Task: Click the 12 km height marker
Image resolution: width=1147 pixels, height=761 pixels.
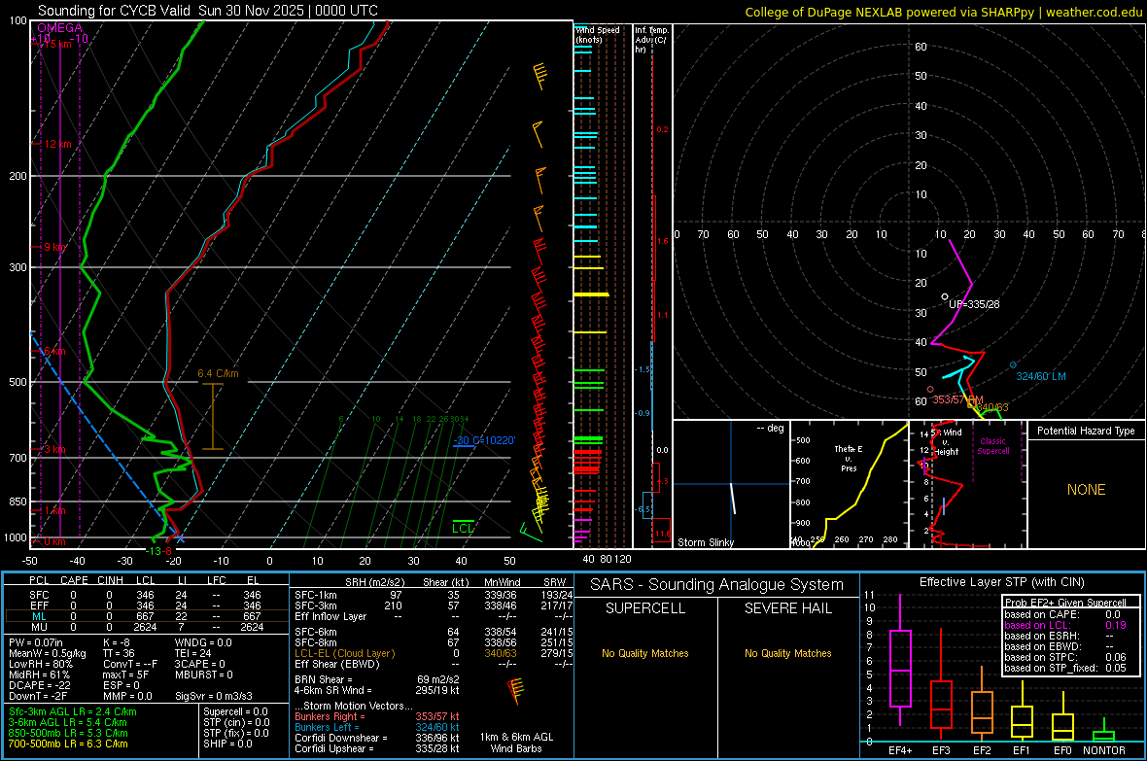Action: [57, 144]
